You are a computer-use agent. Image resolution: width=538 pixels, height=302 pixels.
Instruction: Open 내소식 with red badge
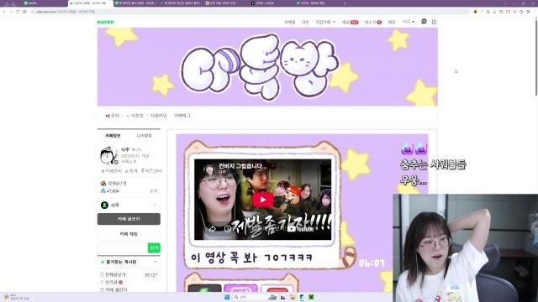pos(372,22)
